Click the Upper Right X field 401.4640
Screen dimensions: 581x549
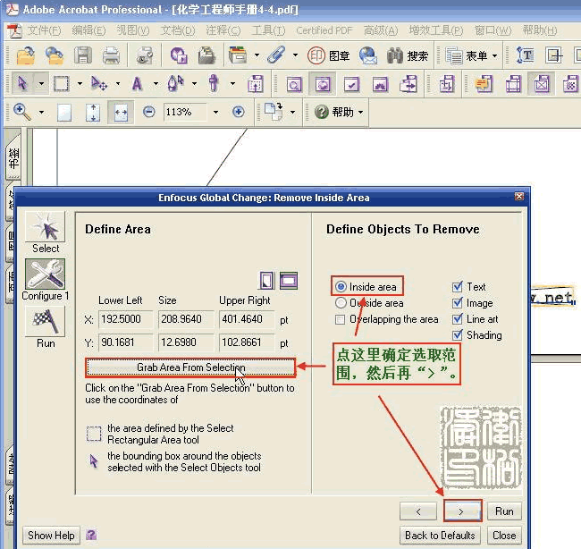click(x=247, y=319)
